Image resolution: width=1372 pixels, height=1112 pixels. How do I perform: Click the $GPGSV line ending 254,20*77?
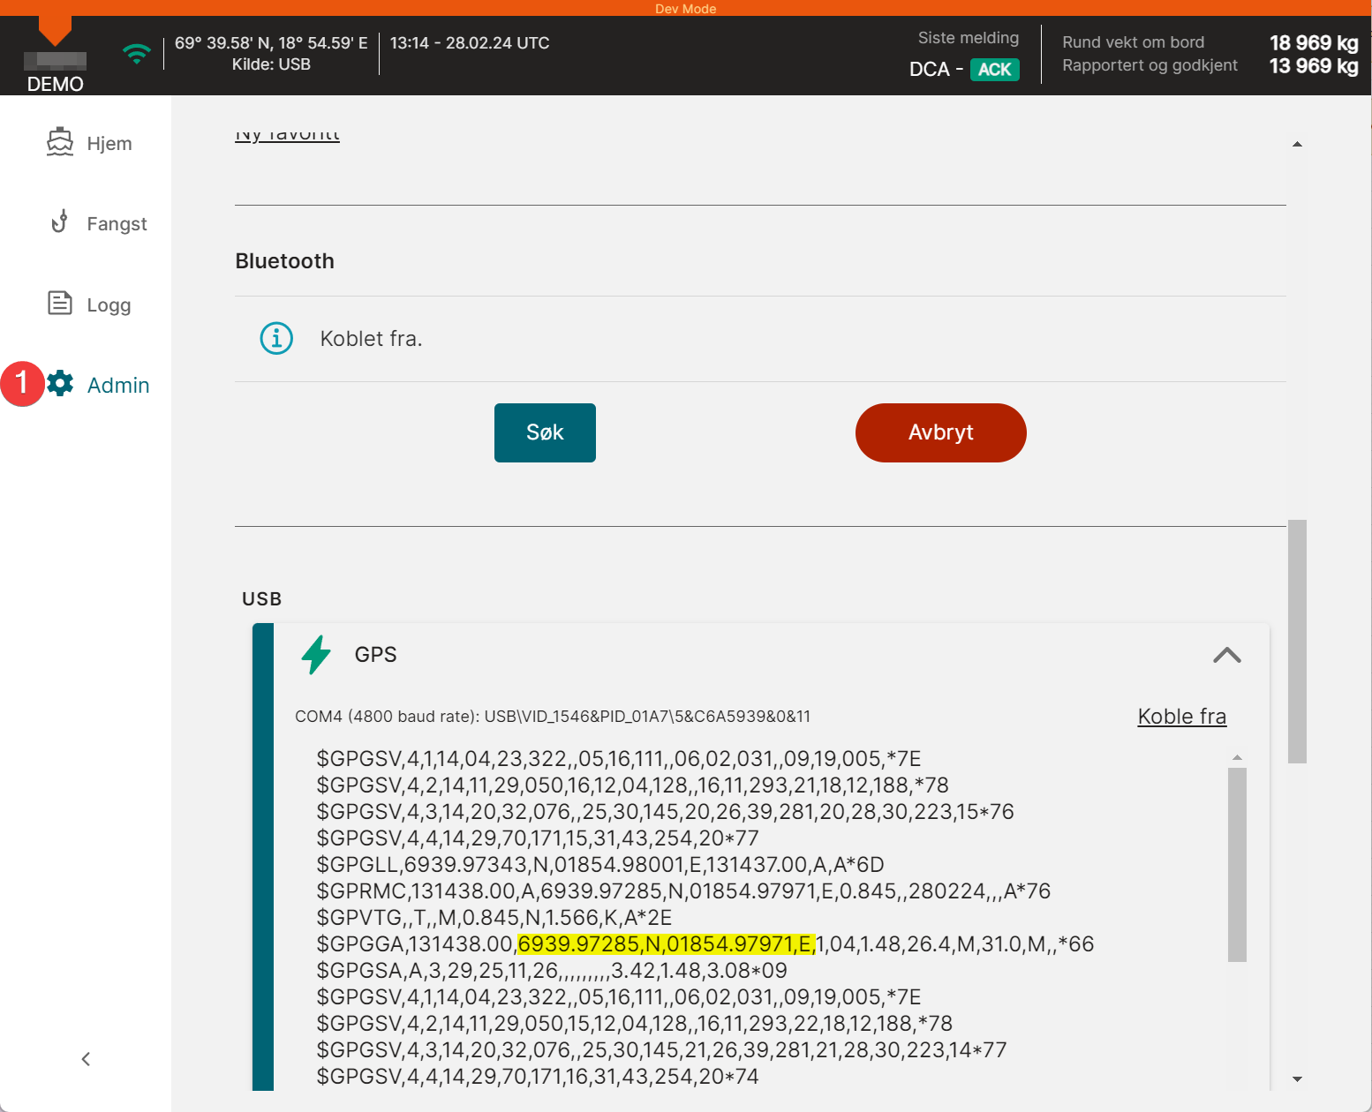click(x=538, y=838)
